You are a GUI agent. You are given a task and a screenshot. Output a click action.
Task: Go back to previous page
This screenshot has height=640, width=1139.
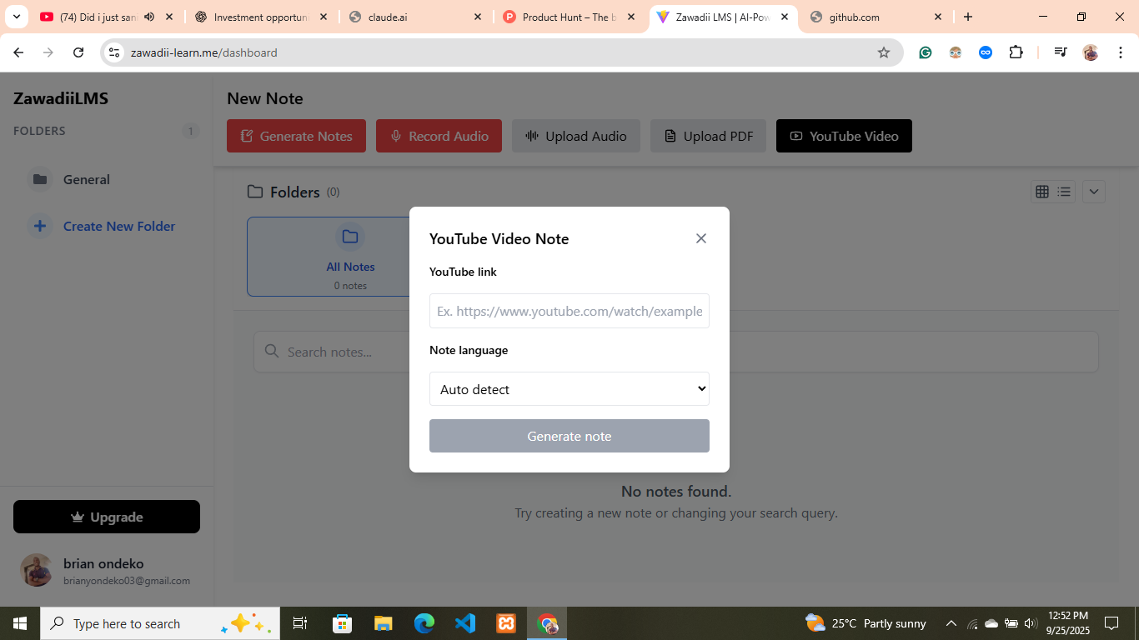(18, 52)
